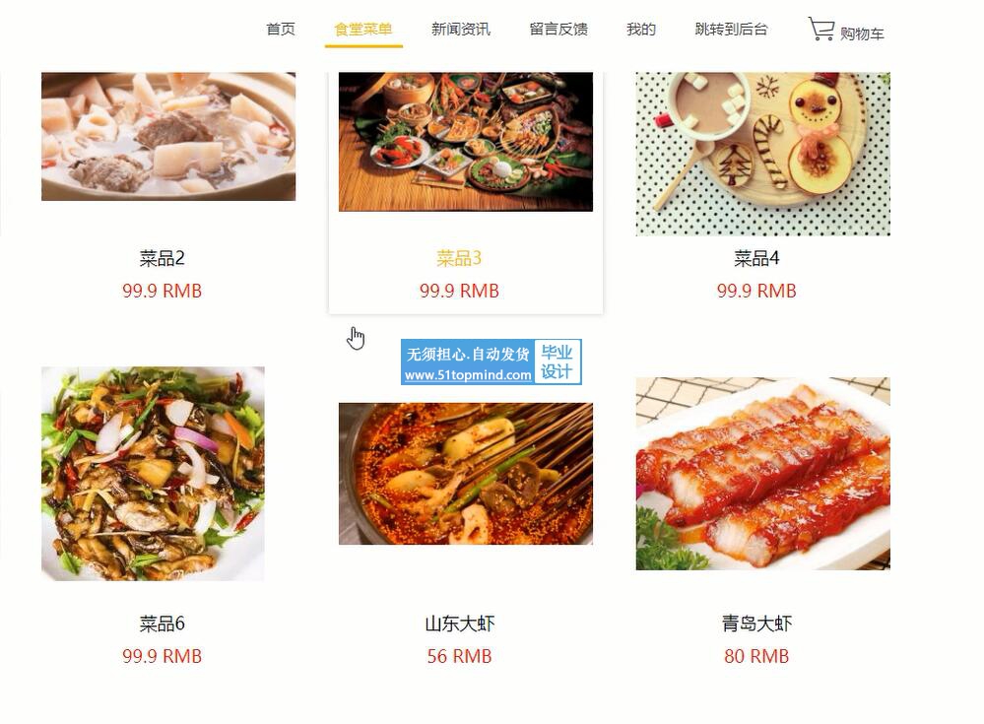Open the 菜品4 snowman dessert image
This screenshot has height=724, width=984.
click(x=763, y=154)
